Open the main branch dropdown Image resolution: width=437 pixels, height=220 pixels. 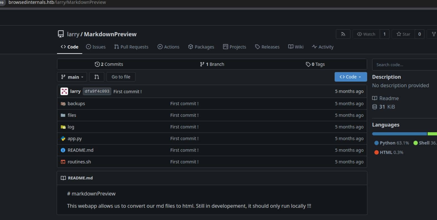tap(72, 77)
